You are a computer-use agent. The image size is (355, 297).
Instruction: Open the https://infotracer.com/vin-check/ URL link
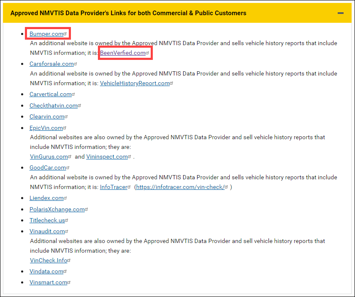tap(180, 187)
